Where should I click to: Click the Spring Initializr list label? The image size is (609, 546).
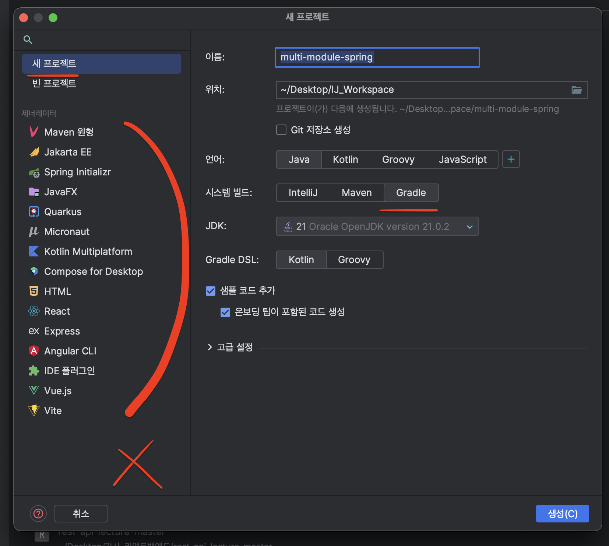point(77,172)
